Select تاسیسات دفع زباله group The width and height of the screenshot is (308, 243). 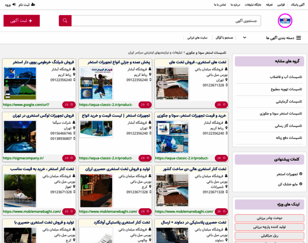coord(289,138)
